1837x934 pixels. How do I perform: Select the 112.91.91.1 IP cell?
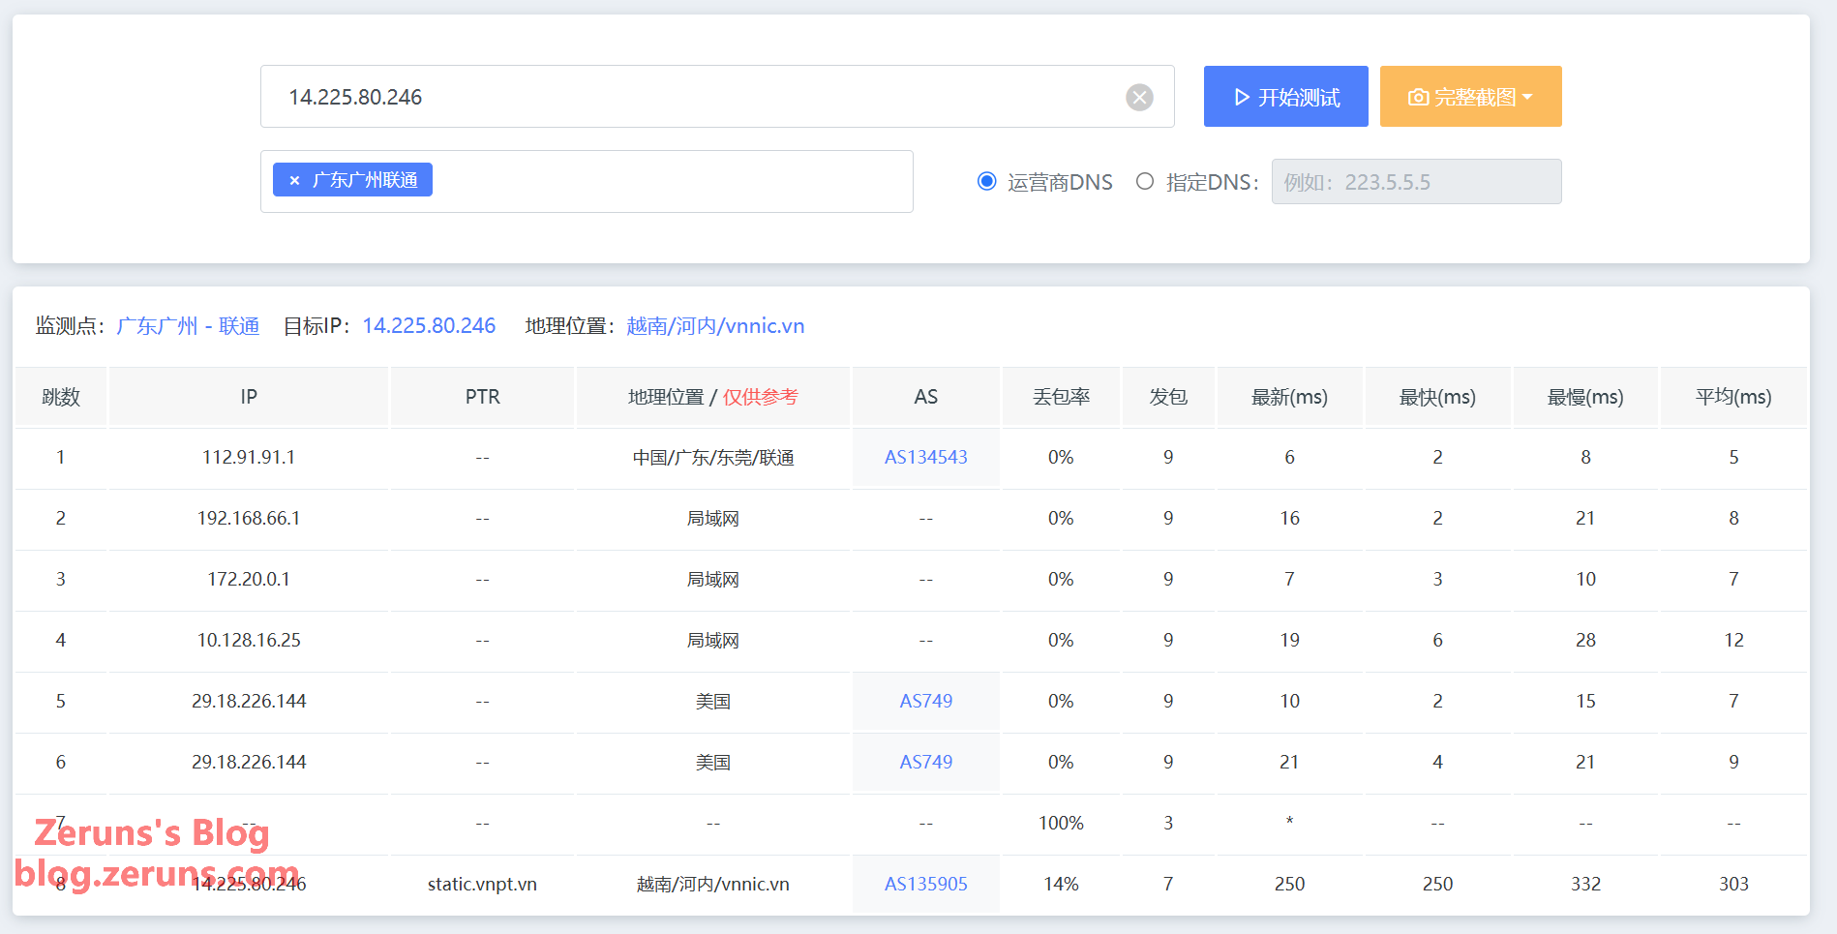point(249,458)
